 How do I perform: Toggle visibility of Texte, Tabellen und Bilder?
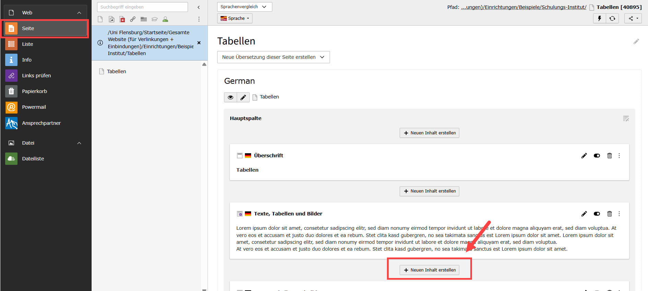(x=597, y=214)
